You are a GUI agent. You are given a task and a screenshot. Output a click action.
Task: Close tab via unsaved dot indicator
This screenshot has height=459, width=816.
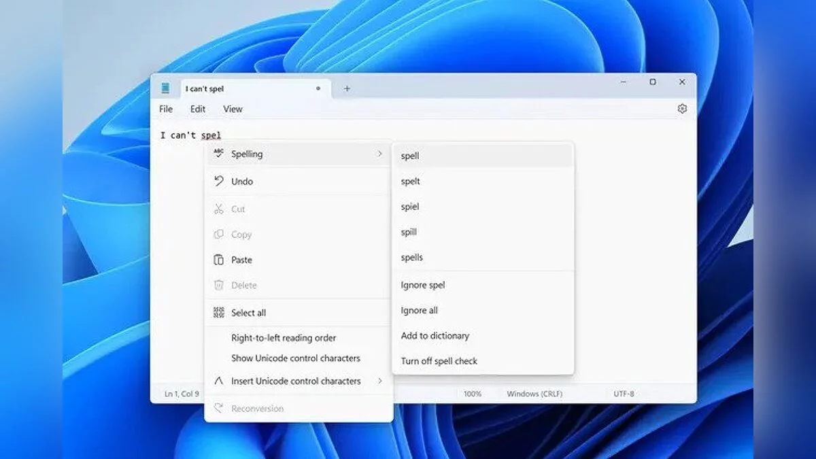[x=318, y=88]
